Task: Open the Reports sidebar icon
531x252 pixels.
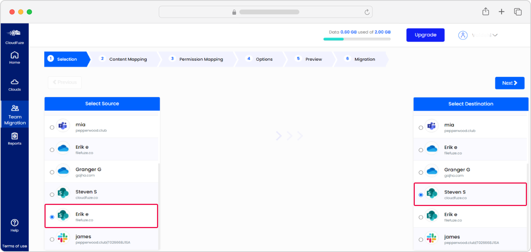Action: [15, 136]
